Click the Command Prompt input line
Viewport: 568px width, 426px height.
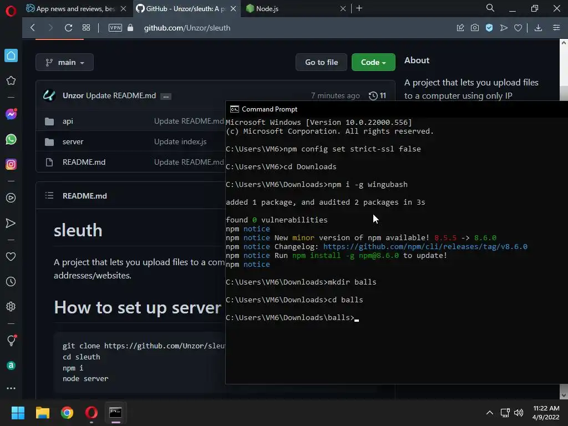292,318
